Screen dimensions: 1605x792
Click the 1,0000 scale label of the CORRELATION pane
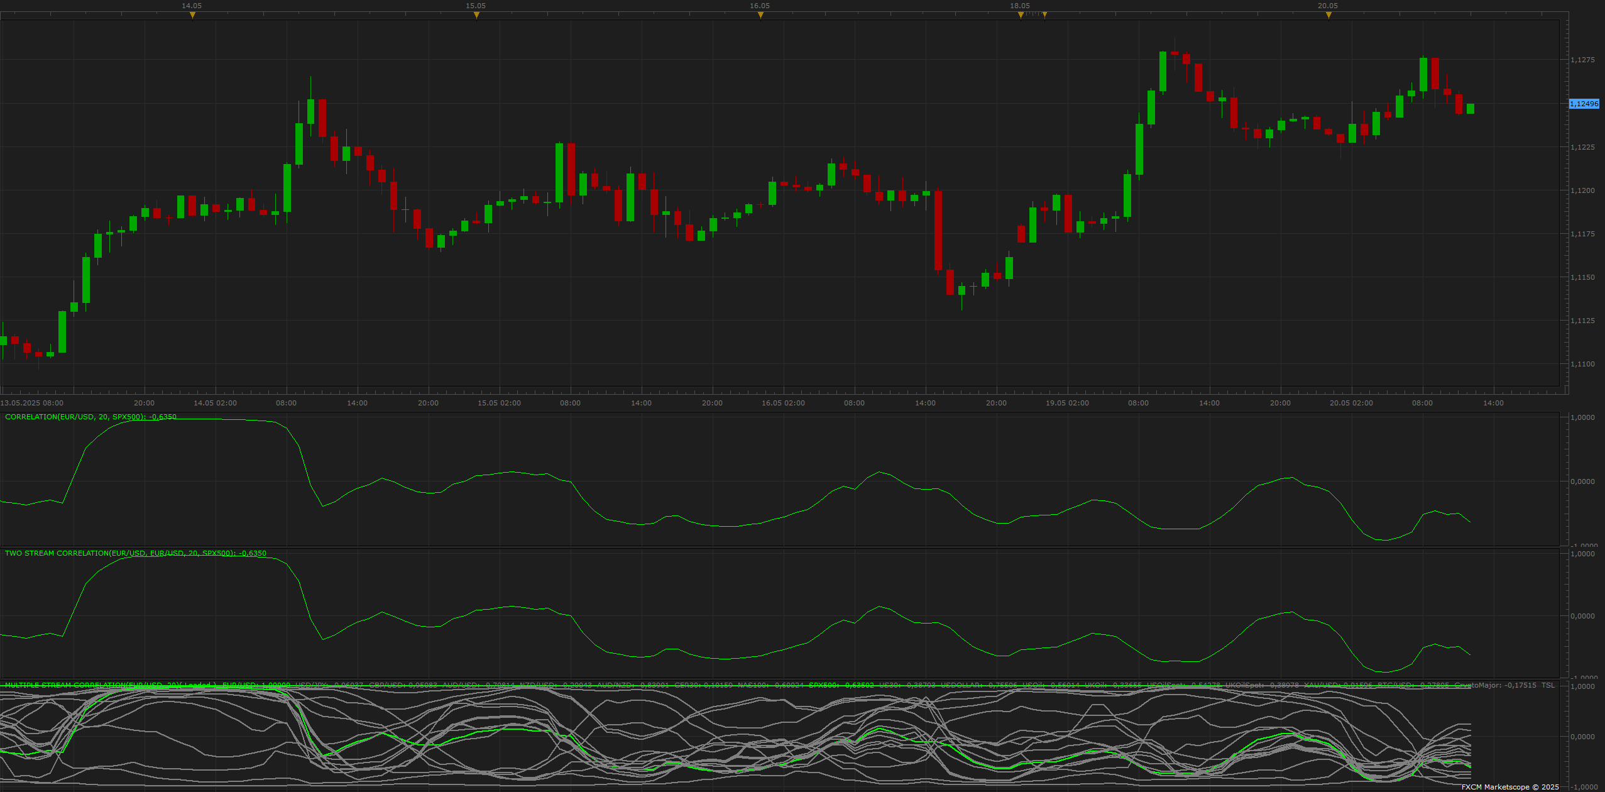(1582, 417)
